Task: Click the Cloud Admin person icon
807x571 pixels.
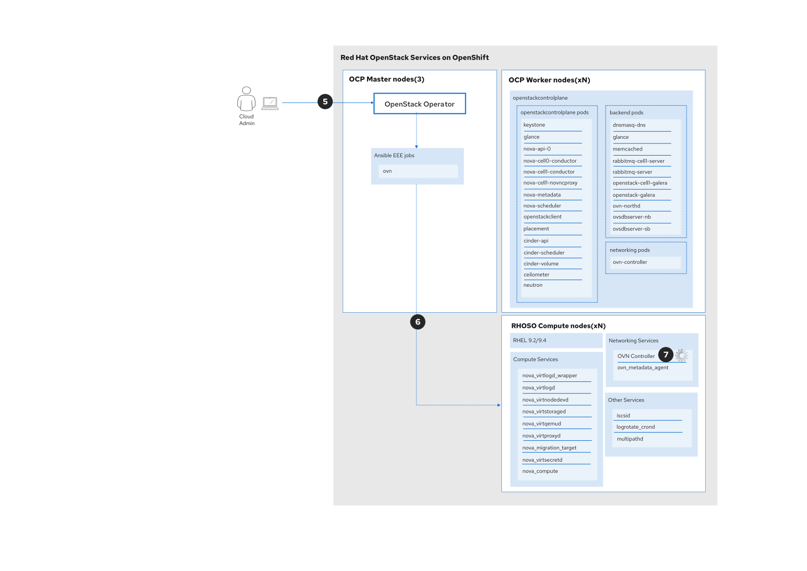Action: tap(246, 99)
